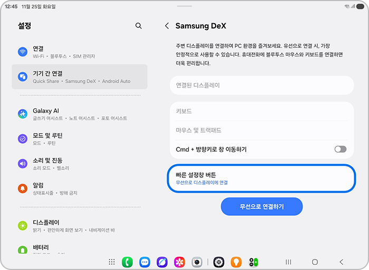Toggle Cmd + 방향키로 창 이동하기 switch
The image size is (369, 270).
pos(341,149)
